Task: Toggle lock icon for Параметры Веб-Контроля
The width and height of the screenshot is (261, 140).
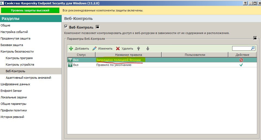Action: 255,38
